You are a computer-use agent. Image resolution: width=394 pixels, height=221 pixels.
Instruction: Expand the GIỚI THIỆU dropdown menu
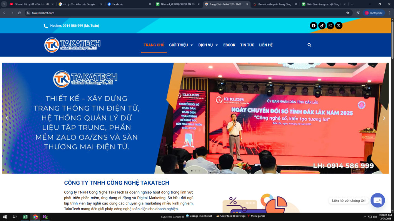point(181,45)
